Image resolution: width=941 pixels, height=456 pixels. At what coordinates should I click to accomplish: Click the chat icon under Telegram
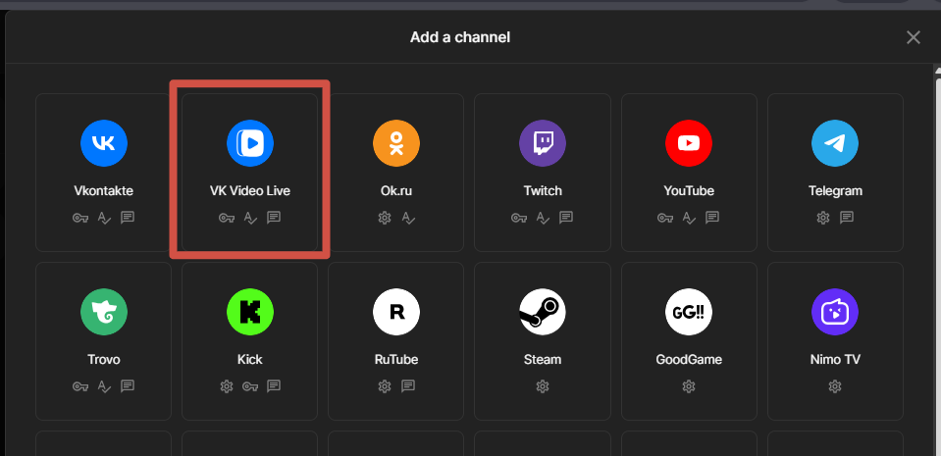point(847,217)
